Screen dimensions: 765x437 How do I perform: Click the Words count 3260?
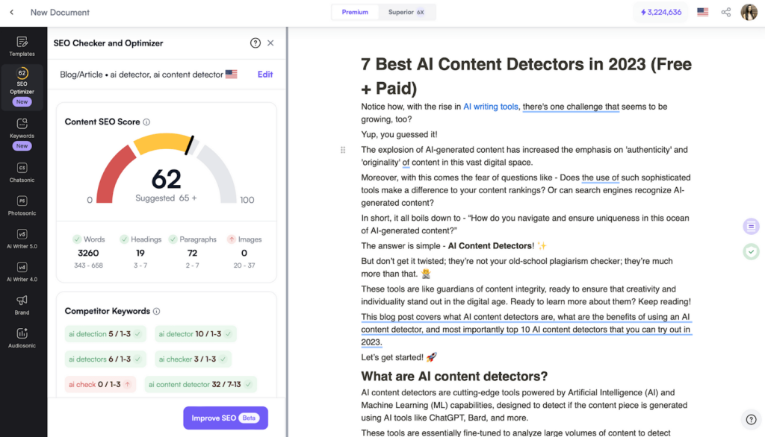coord(88,254)
